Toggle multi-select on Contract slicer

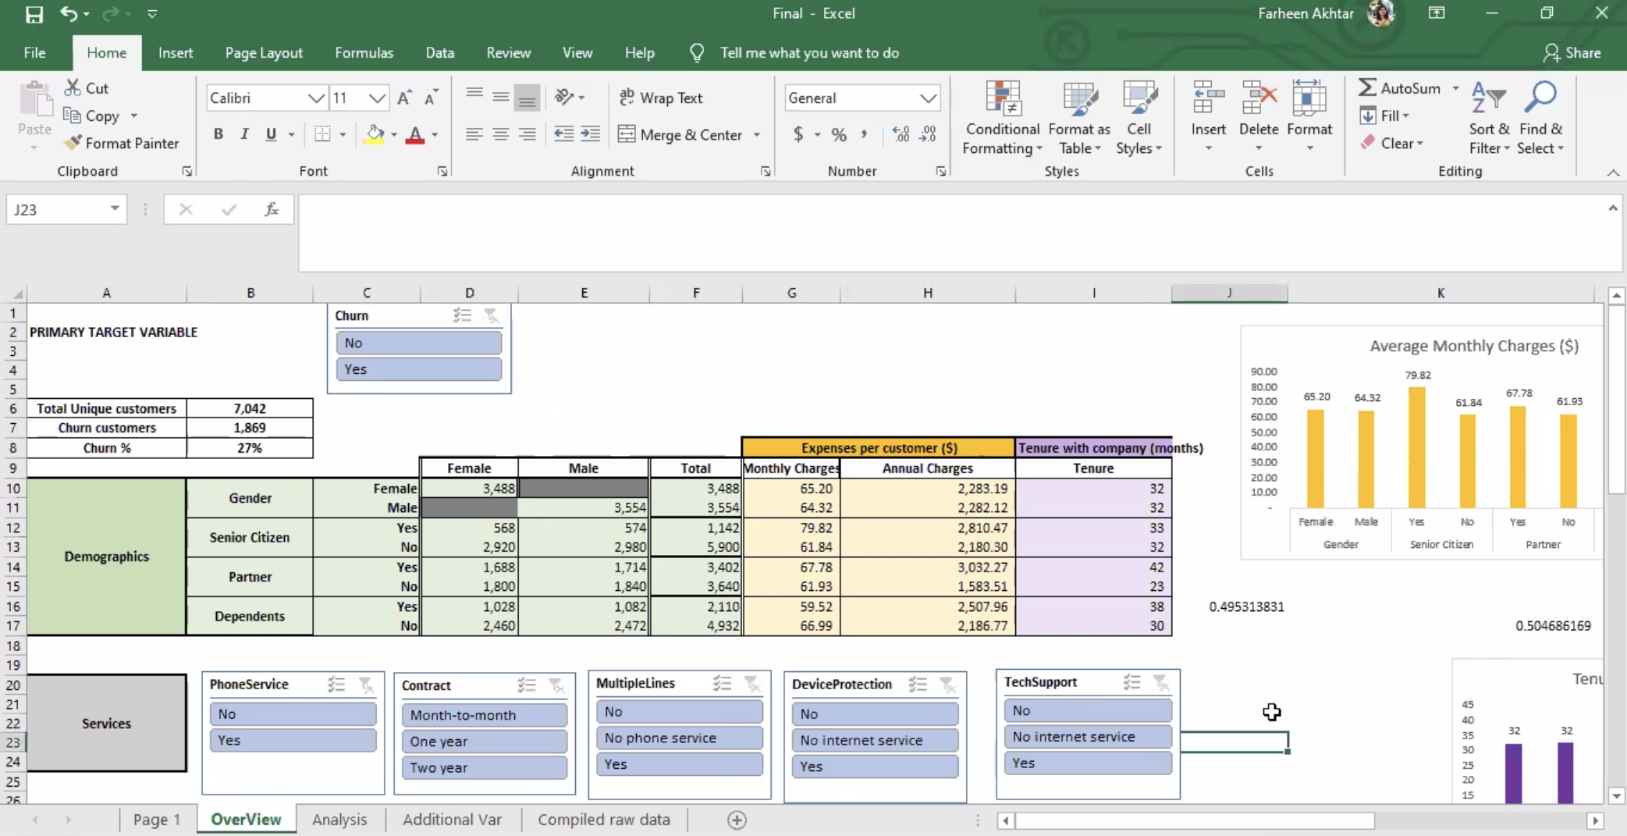[527, 685]
